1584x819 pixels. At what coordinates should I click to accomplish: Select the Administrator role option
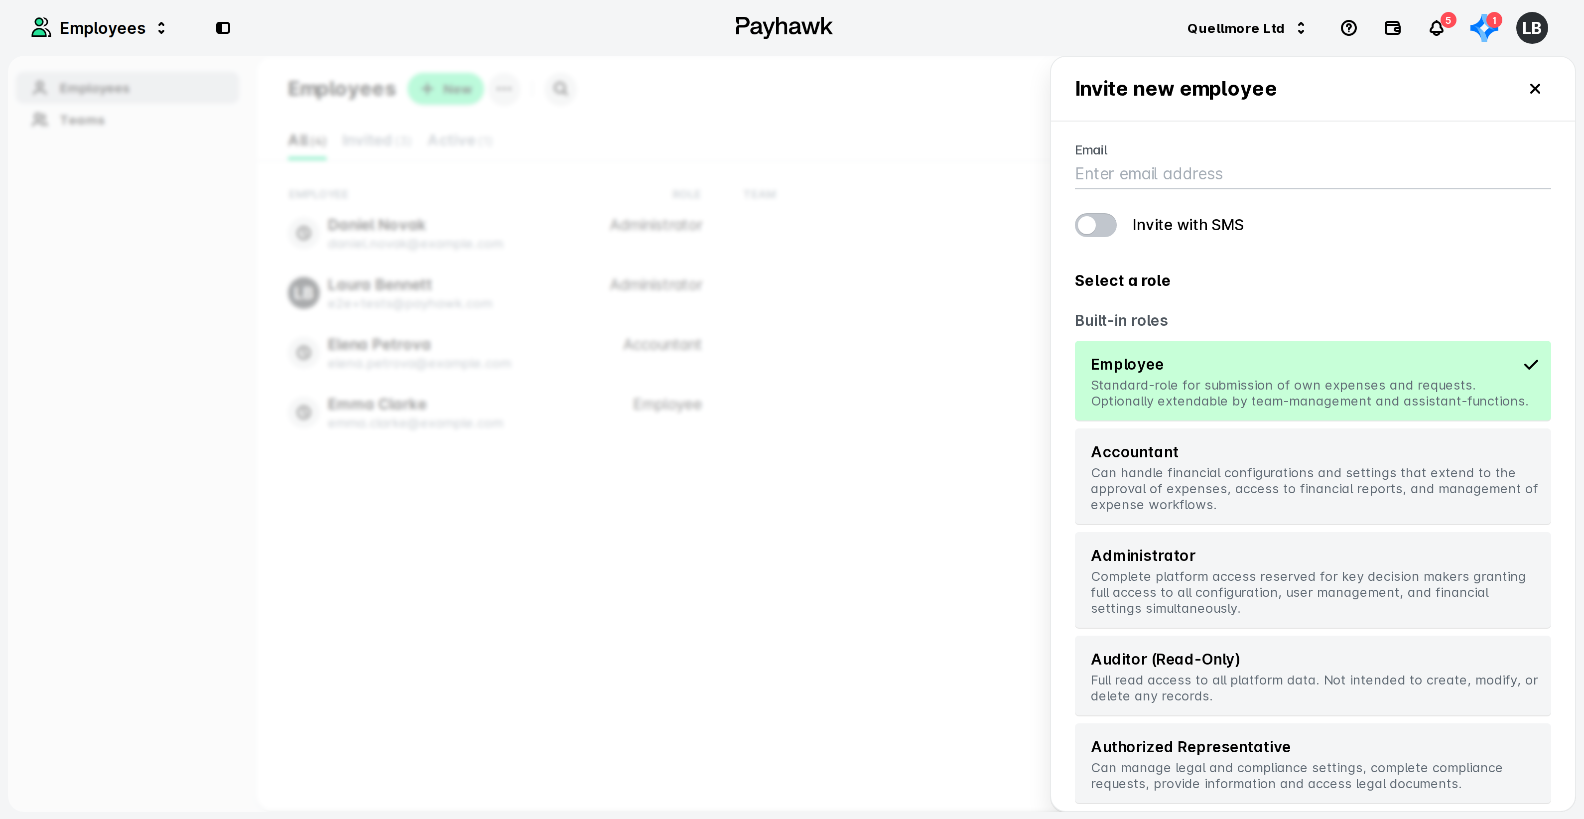[x=1312, y=580]
